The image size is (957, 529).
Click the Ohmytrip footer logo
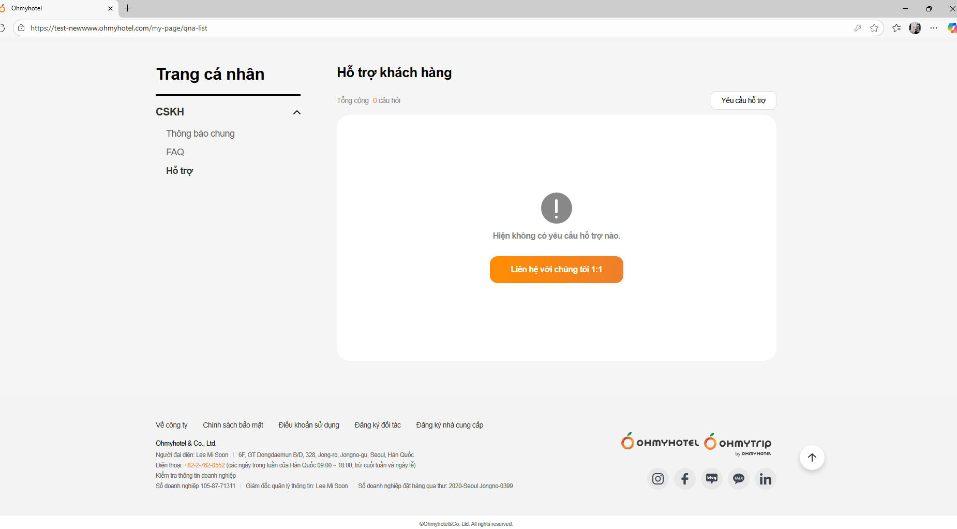point(738,444)
